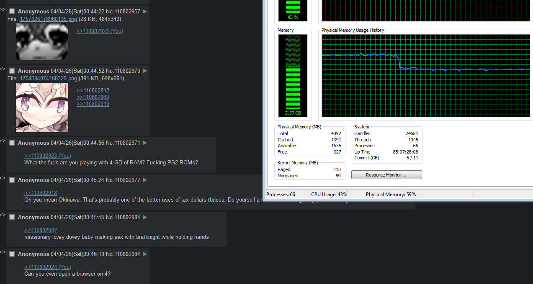Tick checkbox on post No.110802984
The image size is (533, 284).
pos(12,217)
